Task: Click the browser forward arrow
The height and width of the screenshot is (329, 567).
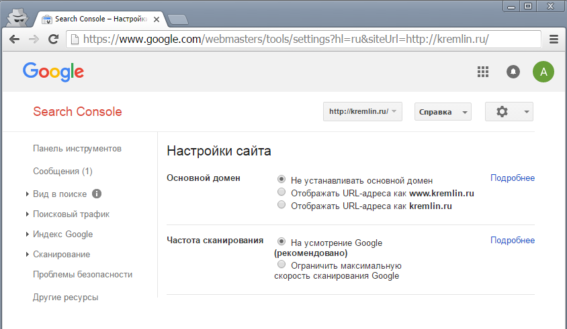Action: 34,39
